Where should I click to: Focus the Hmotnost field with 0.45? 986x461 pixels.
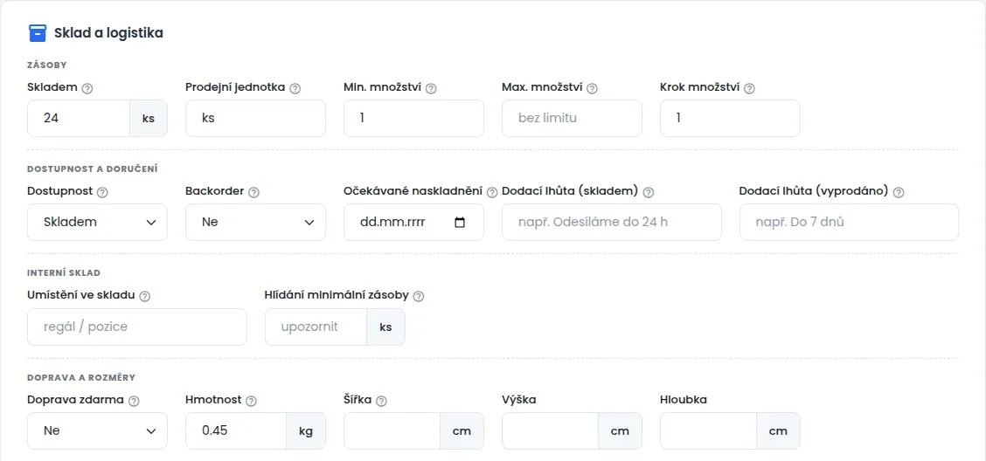coord(236,430)
